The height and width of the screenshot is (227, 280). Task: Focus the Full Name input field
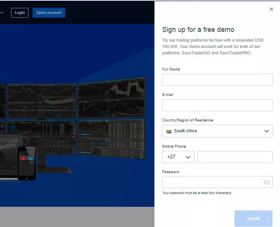(217, 80)
